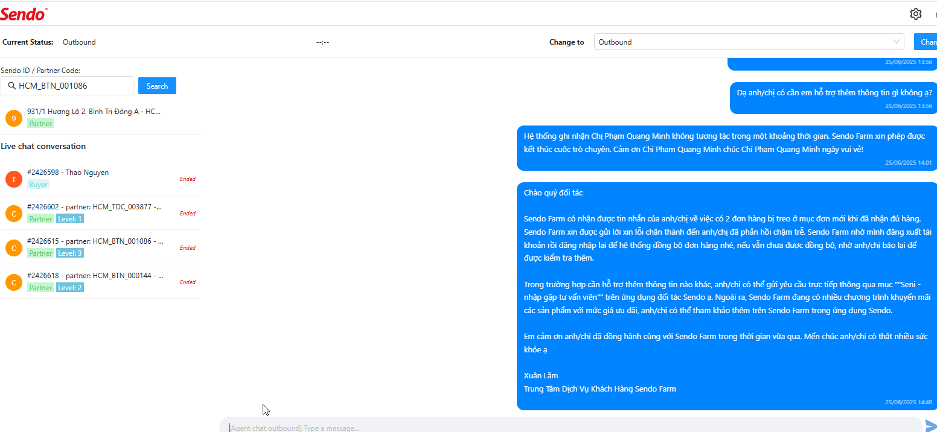Click Partner tag of conversation #2426618
The height and width of the screenshot is (432, 937).
pos(40,288)
